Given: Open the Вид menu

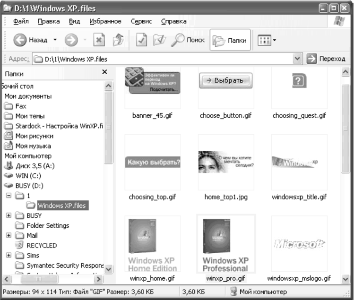Looking at the screenshot, I should tap(74, 21).
